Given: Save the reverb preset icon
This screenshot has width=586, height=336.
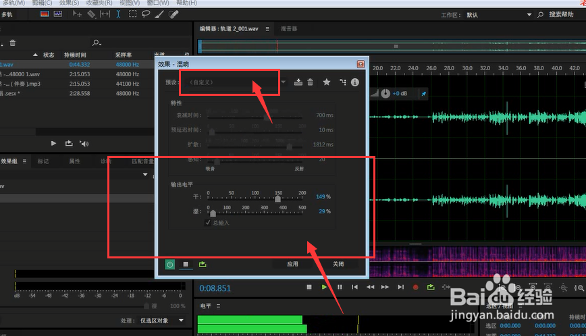Looking at the screenshot, I should (x=298, y=82).
